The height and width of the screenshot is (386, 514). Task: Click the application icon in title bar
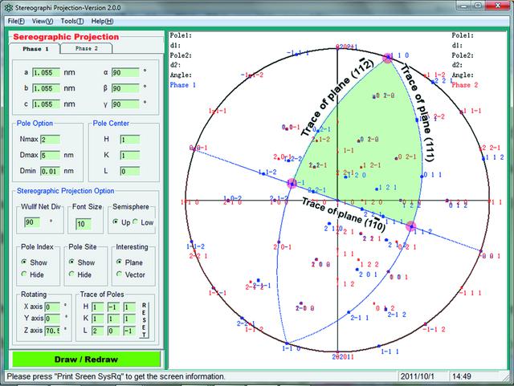click(x=8, y=7)
